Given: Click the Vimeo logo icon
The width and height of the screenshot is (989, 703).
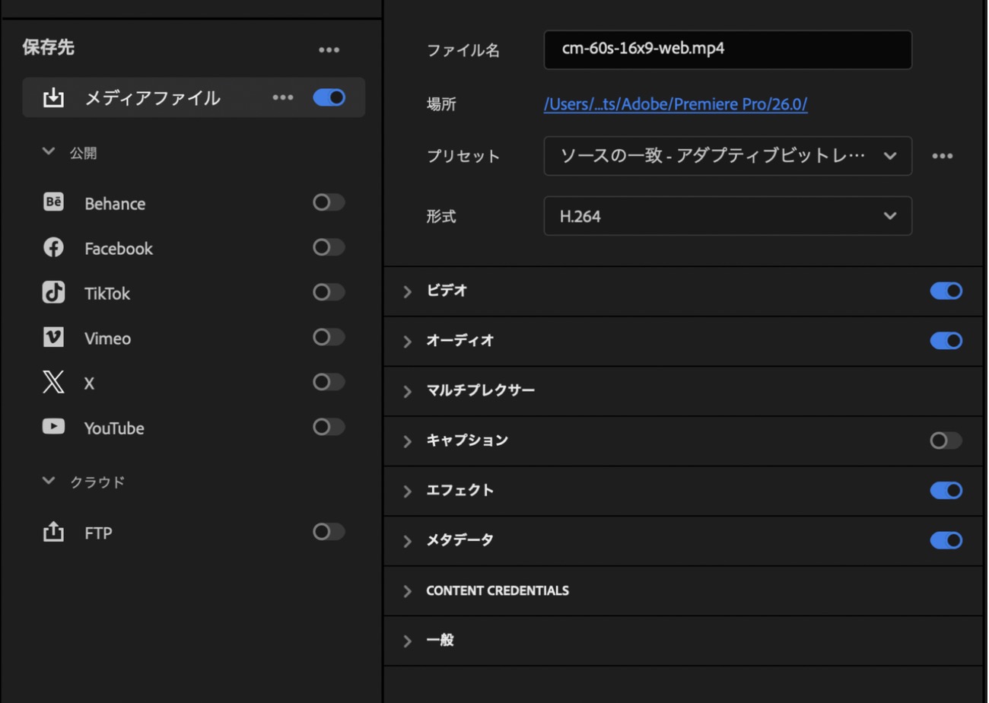Looking at the screenshot, I should [x=53, y=338].
